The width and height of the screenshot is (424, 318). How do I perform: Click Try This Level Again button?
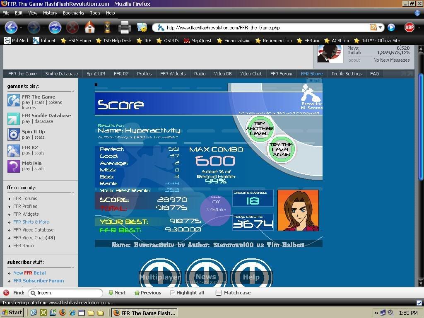click(282, 149)
